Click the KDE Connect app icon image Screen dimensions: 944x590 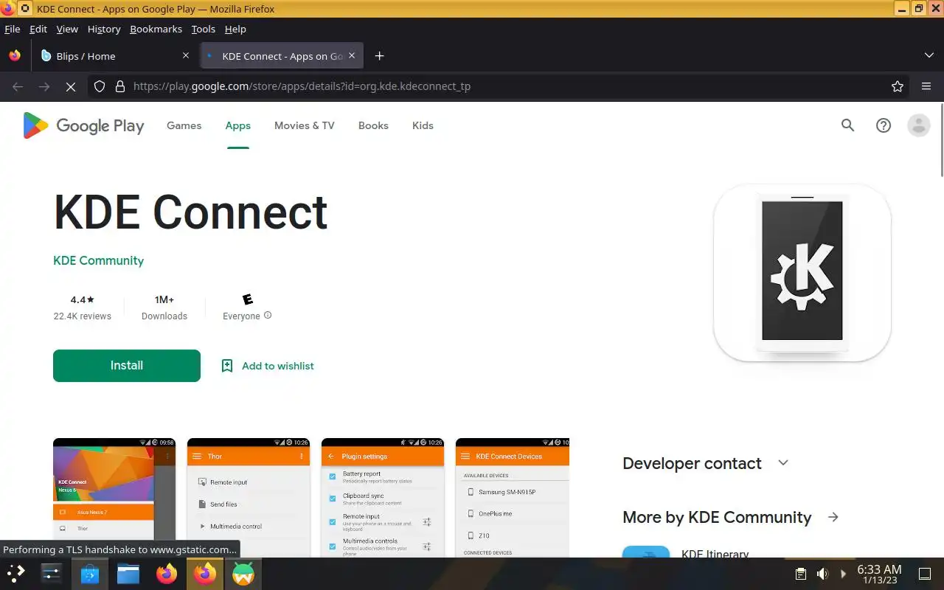(x=802, y=273)
